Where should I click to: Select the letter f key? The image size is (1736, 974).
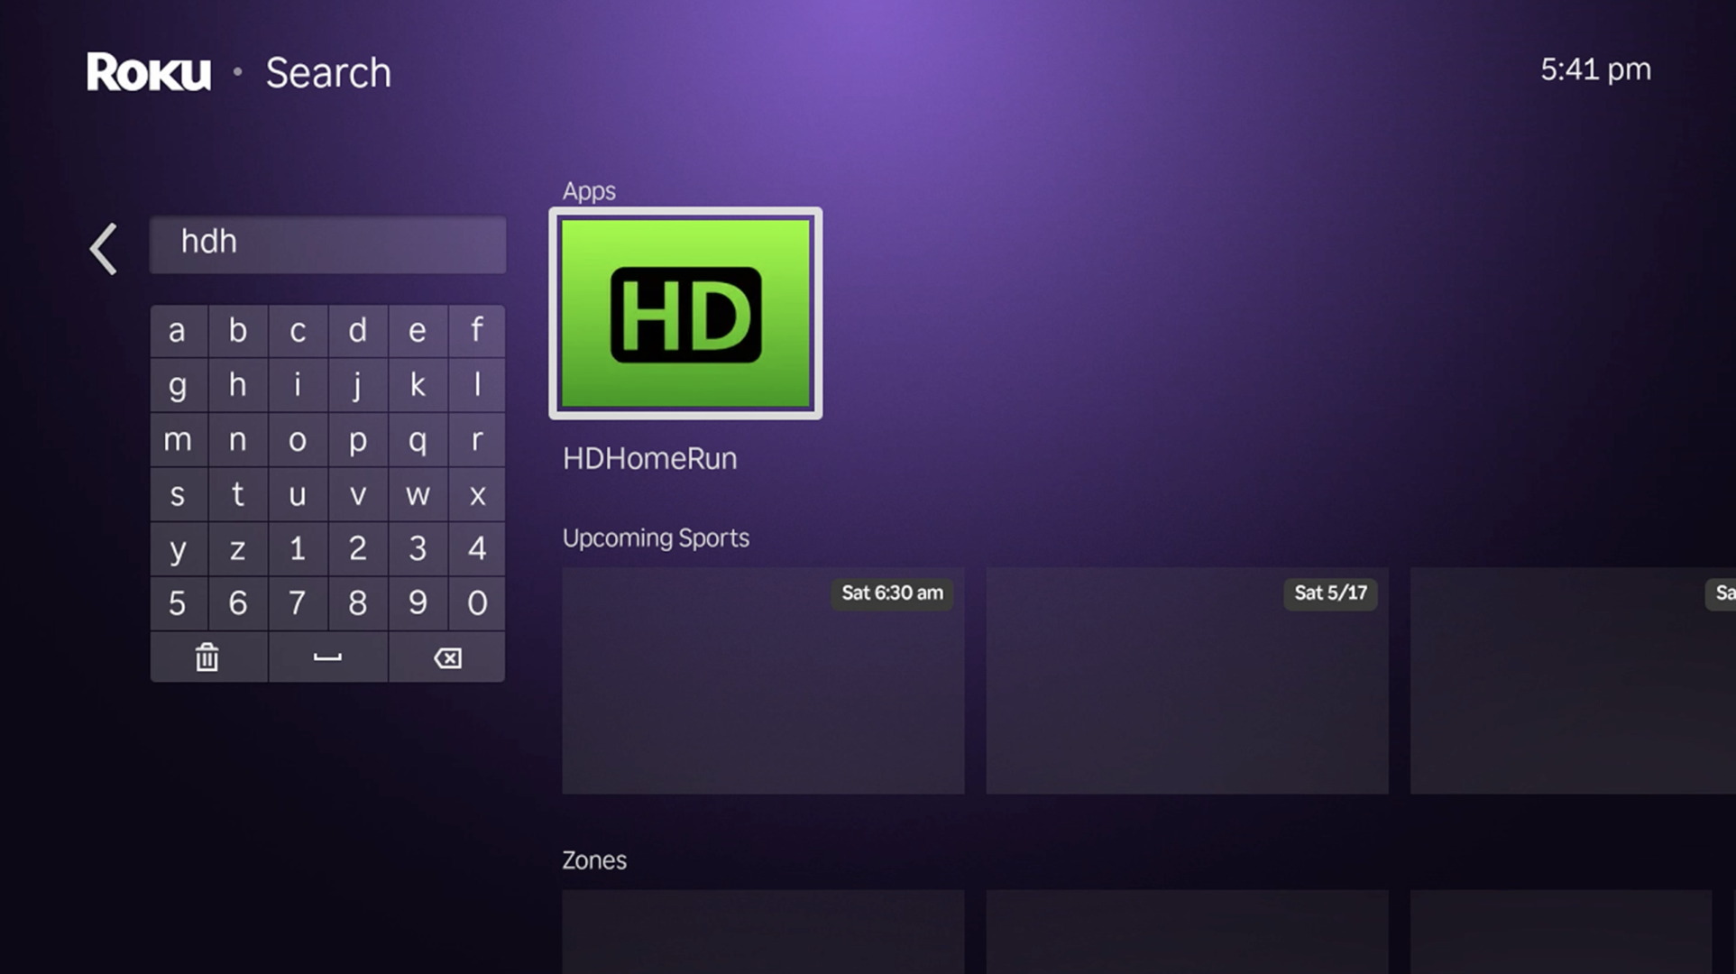click(477, 331)
